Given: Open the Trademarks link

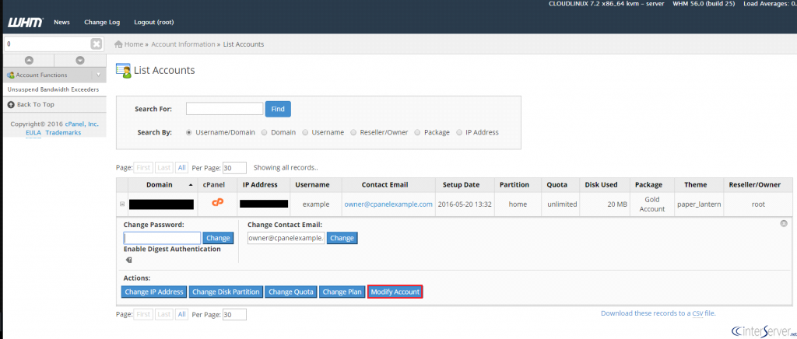Looking at the screenshot, I should pos(63,132).
